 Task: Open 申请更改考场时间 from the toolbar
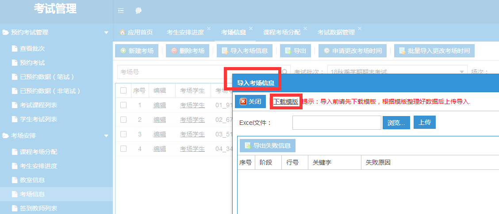pyautogui.click(x=353, y=51)
